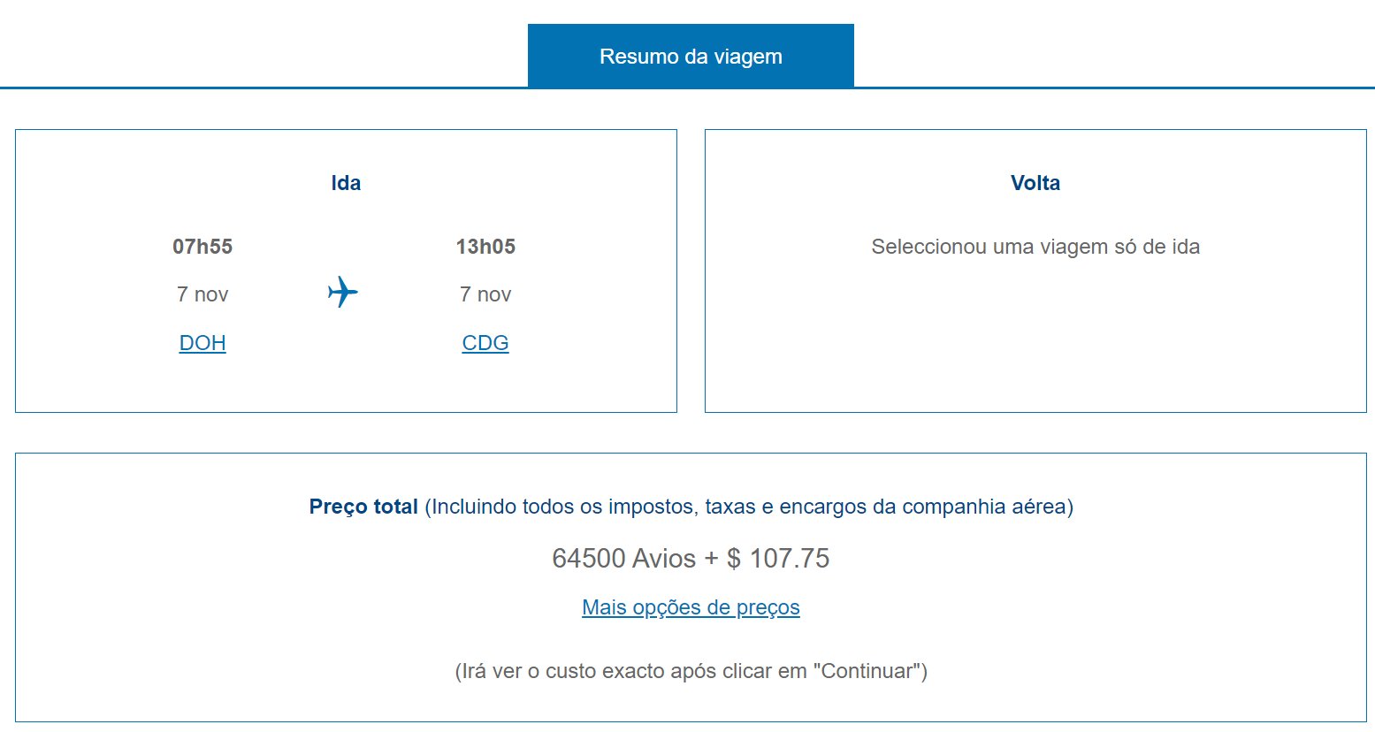This screenshot has height=732, width=1375.
Task: Click the arrival date 7 nov under 13h05
Action: (485, 294)
